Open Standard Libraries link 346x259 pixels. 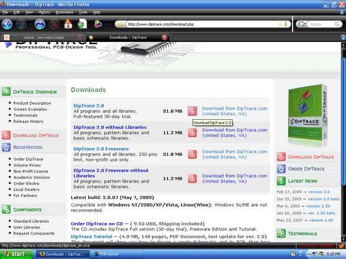(x=31, y=221)
